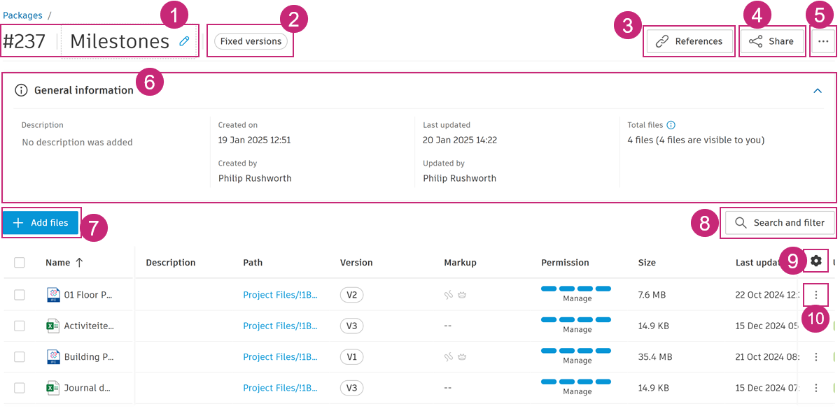Viewport: 840px width, 413px height.
Task: Click the pencil edit icon beside Milestones
Action: 184,41
